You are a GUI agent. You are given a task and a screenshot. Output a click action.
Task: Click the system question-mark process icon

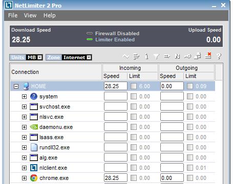[x=34, y=96]
